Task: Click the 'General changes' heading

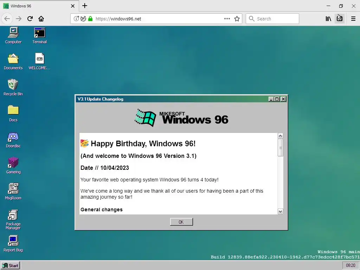Action: (102, 210)
